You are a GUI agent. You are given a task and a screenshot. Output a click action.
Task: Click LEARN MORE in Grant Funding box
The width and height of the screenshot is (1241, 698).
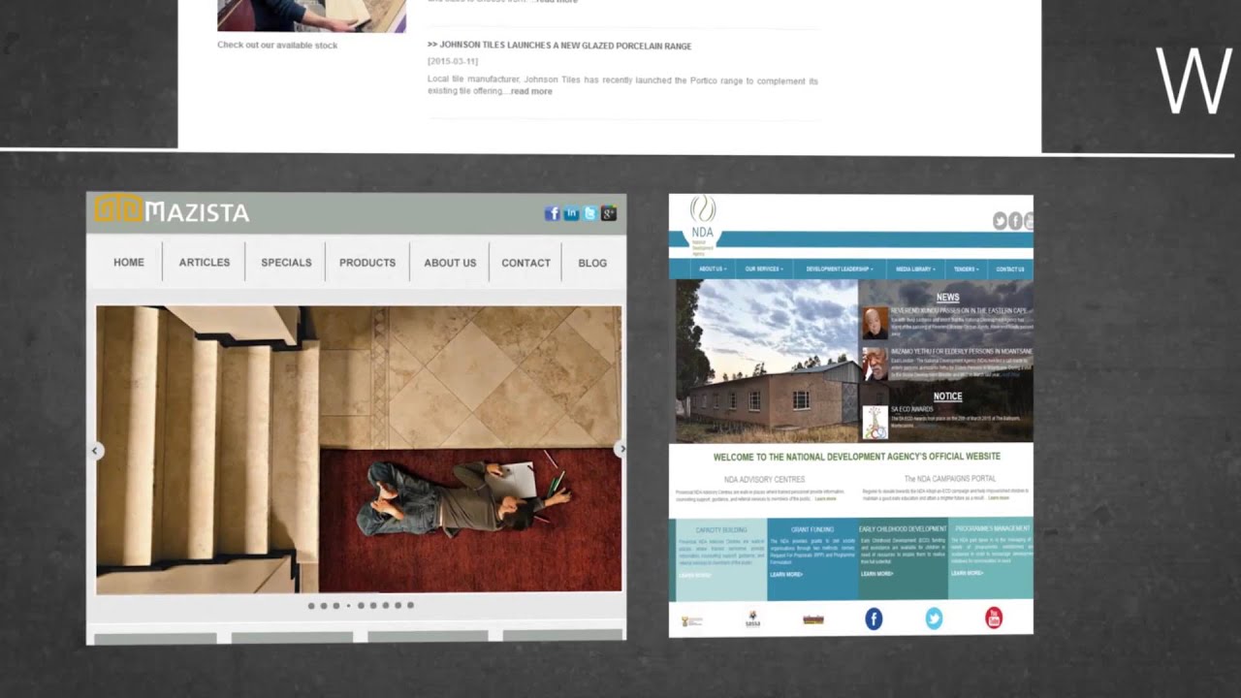(x=786, y=575)
